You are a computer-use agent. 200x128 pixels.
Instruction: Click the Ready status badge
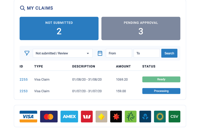coord(161,79)
